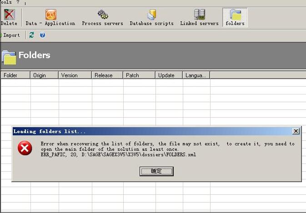Click the red error icon in dialog
306x213 pixels.
click(25, 148)
